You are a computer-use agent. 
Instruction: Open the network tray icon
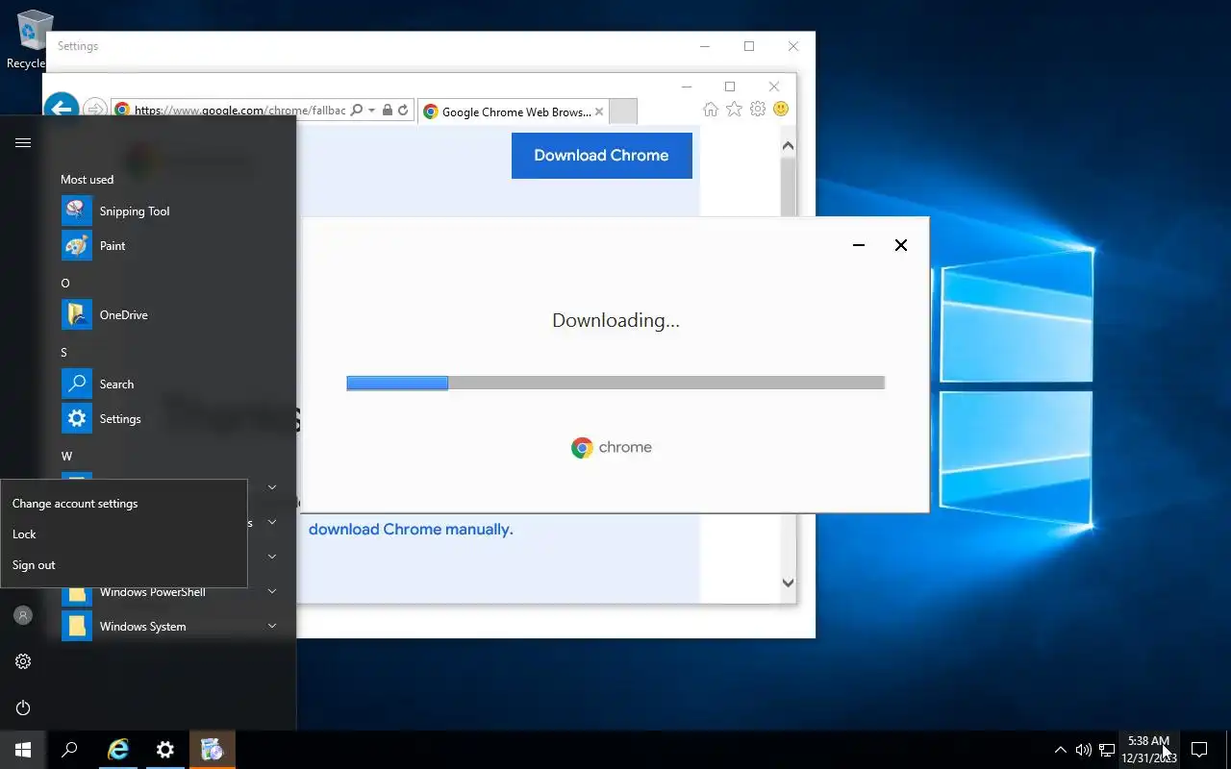click(x=1107, y=750)
